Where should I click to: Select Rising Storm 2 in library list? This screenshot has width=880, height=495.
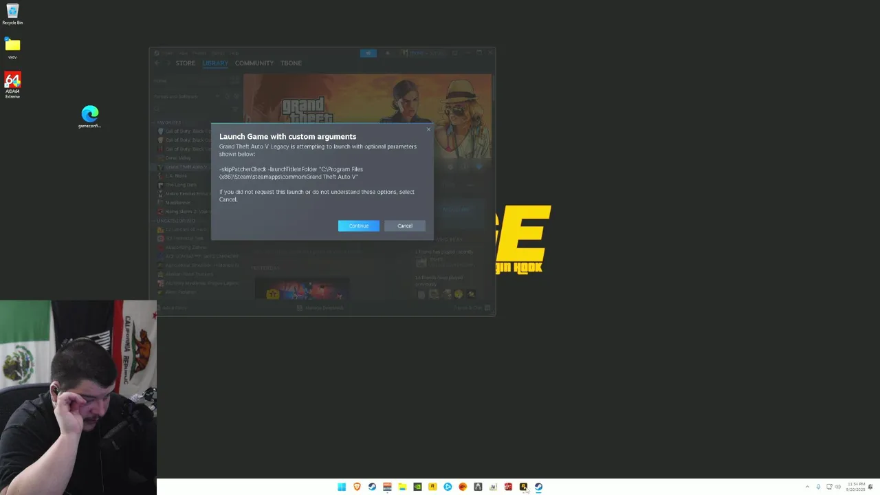[x=188, y=212]
